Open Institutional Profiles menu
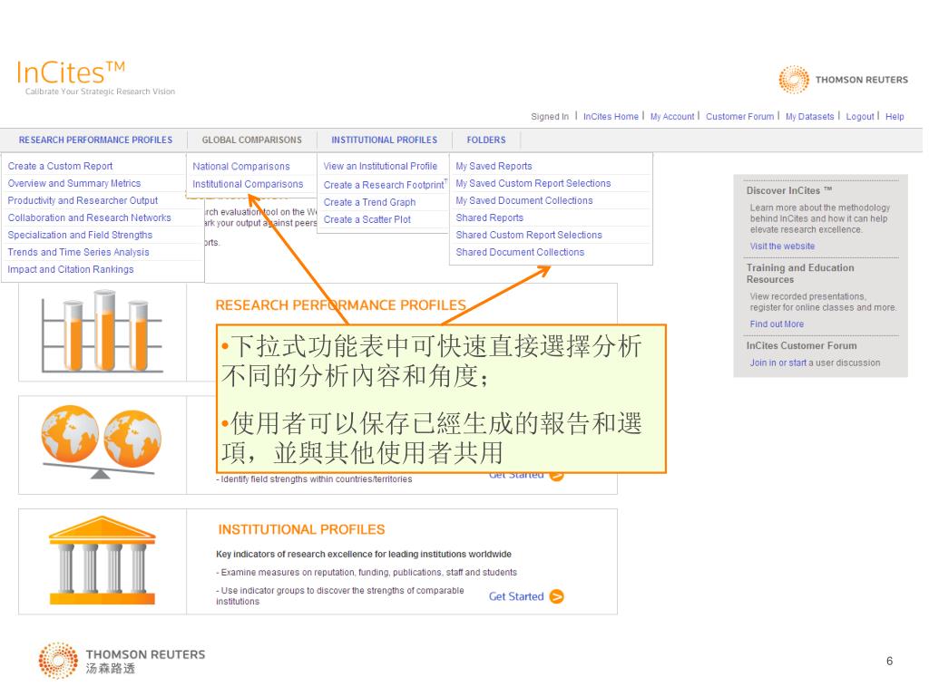The image size is (929, 696). (x=384, y=140)
